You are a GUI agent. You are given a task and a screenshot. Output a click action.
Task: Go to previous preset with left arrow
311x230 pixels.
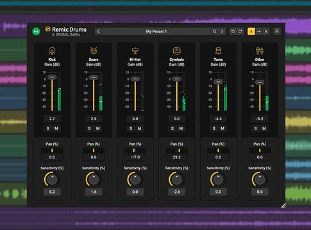point(98,31)
